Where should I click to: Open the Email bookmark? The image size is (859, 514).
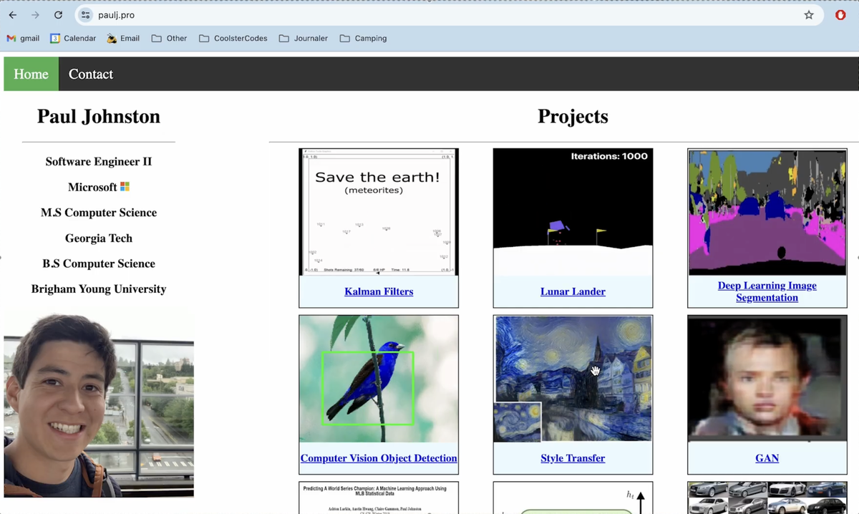pos(123,39)
